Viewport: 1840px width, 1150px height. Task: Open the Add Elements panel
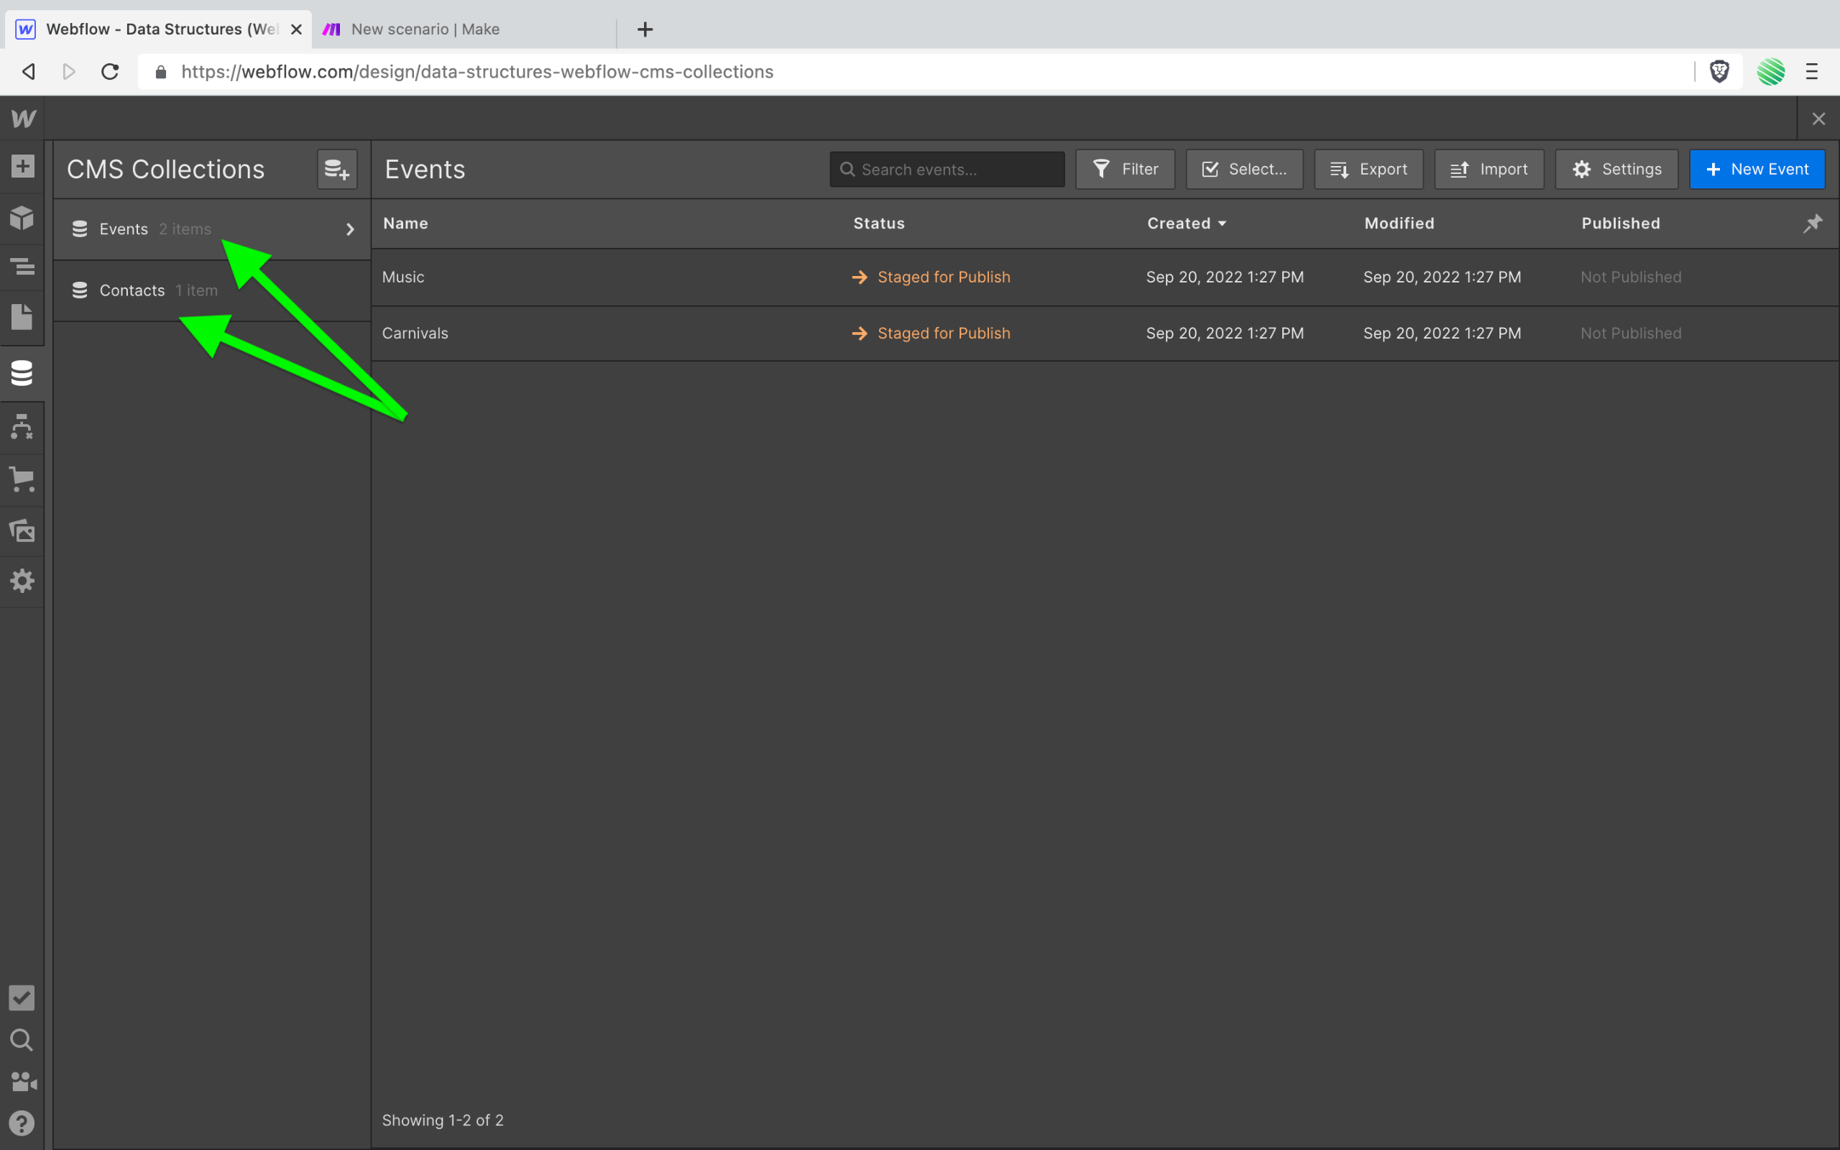tap(22, 166)
